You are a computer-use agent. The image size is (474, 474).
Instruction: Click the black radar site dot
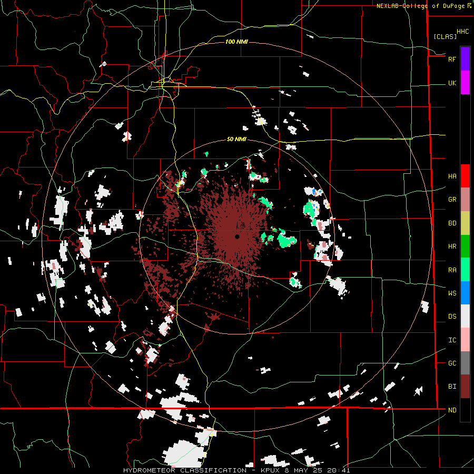tap(238, 236)
